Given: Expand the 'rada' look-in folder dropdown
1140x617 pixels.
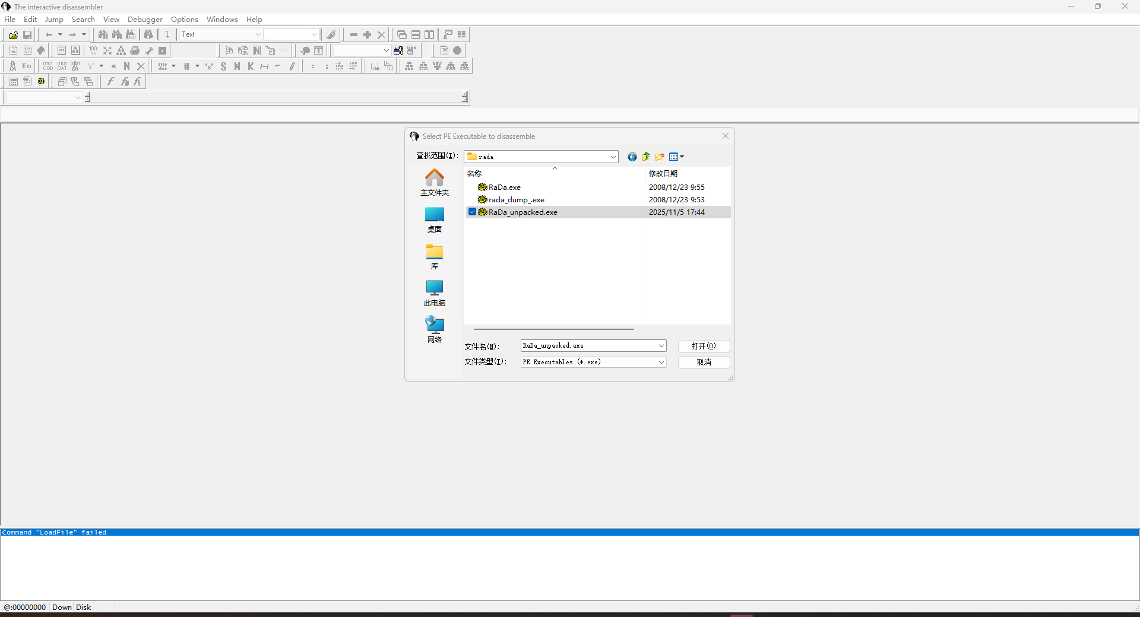Looking at the screenshot, I should pos(613,157).
